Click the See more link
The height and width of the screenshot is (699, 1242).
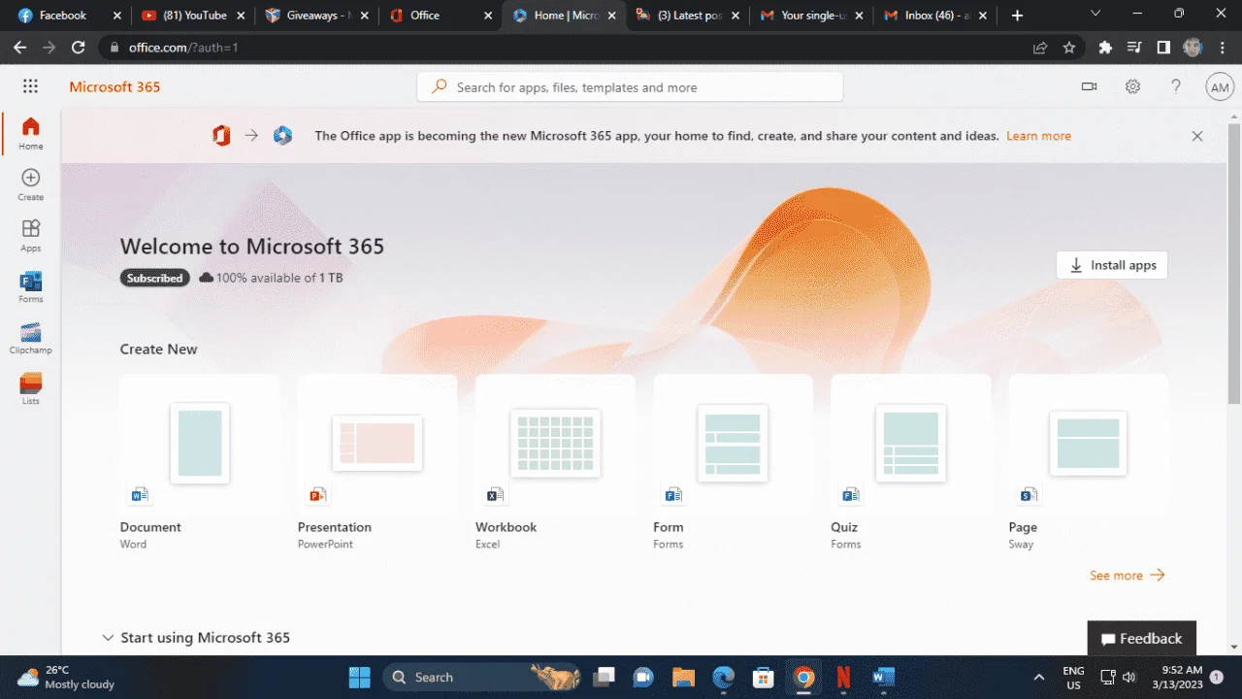click(x=1127, y=576)
